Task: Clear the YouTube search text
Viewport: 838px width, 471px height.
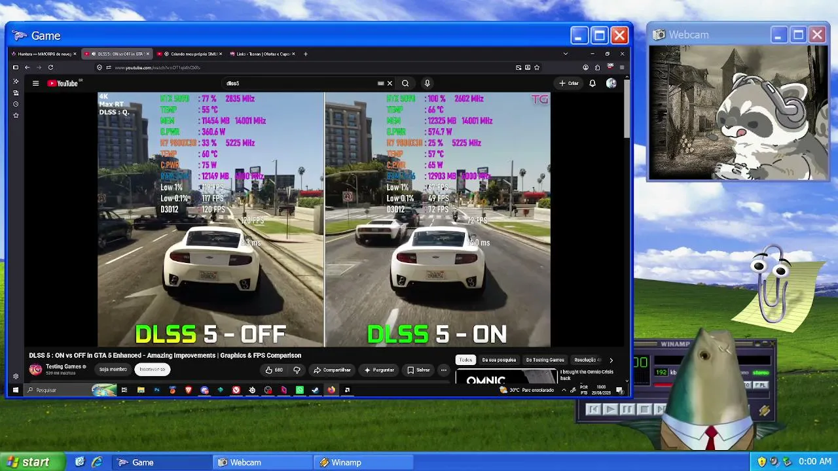Action: point(390,83)
